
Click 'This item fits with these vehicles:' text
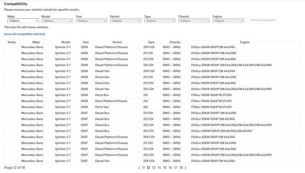27,27
